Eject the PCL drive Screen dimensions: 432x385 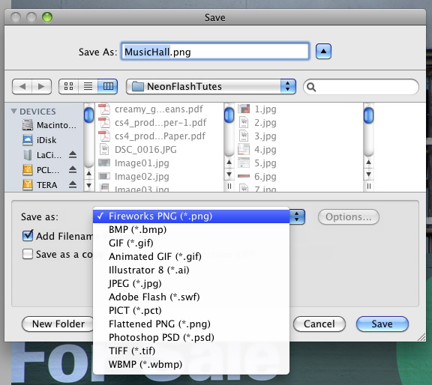pos(73,170)
